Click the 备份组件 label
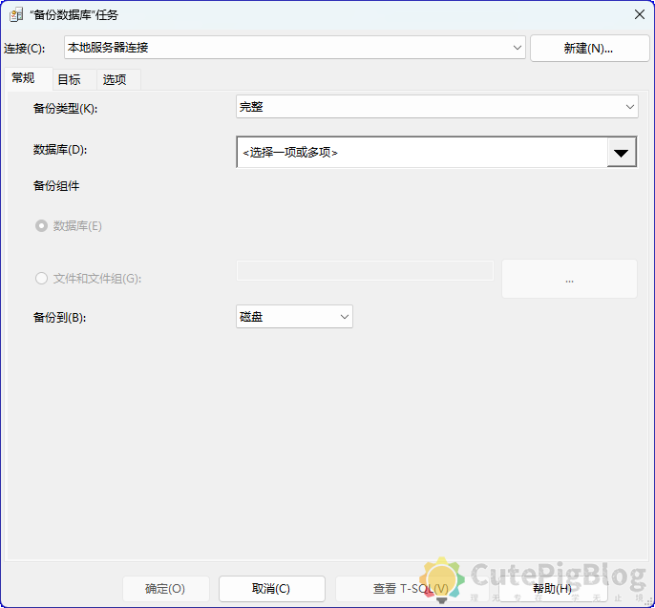The image size is (655, 608). (x=56, y=186)
